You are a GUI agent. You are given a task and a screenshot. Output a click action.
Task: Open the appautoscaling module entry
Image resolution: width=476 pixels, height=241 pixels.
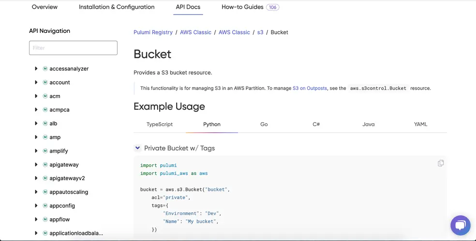click(69, 192)
